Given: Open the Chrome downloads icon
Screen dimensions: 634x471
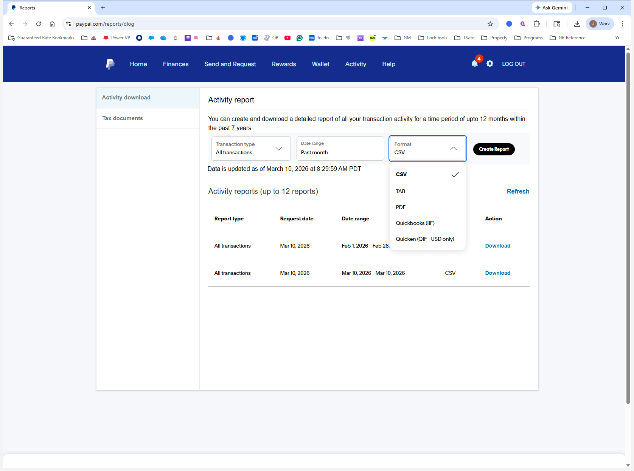Looking at the screenshot, I should [x=577, y=24].
